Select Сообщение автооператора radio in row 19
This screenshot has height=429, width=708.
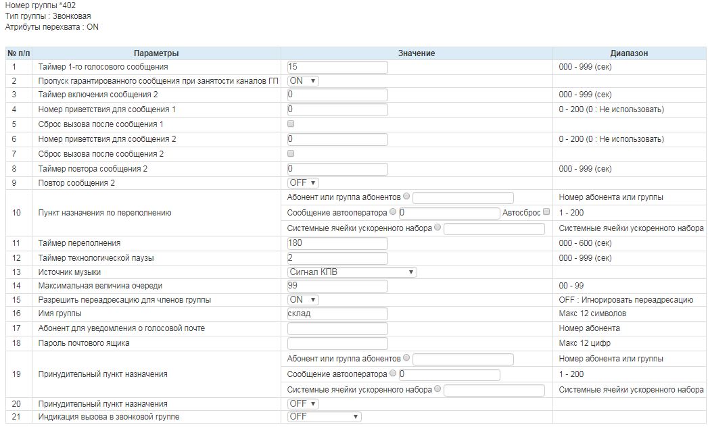393,374
